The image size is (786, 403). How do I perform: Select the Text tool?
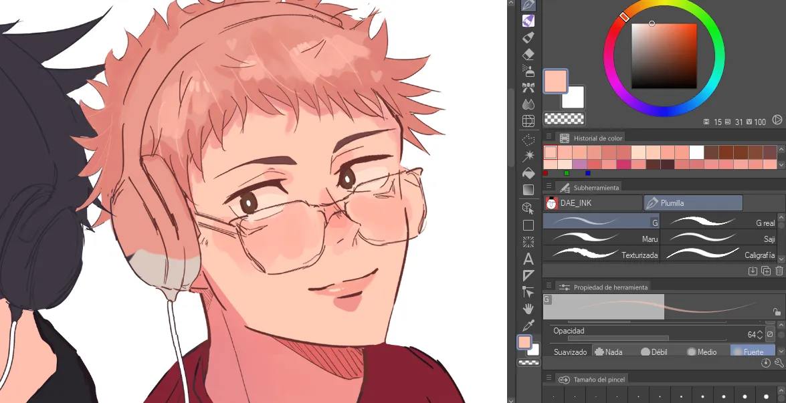tap(528, 259)
